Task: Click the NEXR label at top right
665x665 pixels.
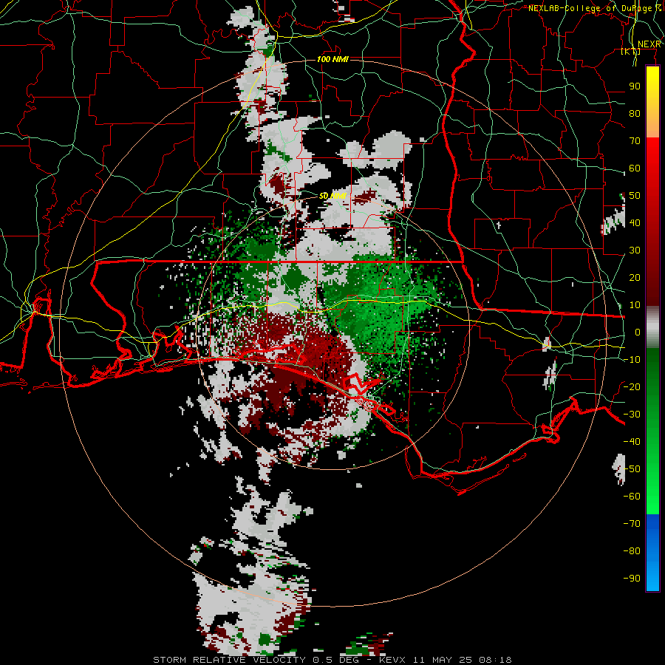Action: tap(649, 44)
